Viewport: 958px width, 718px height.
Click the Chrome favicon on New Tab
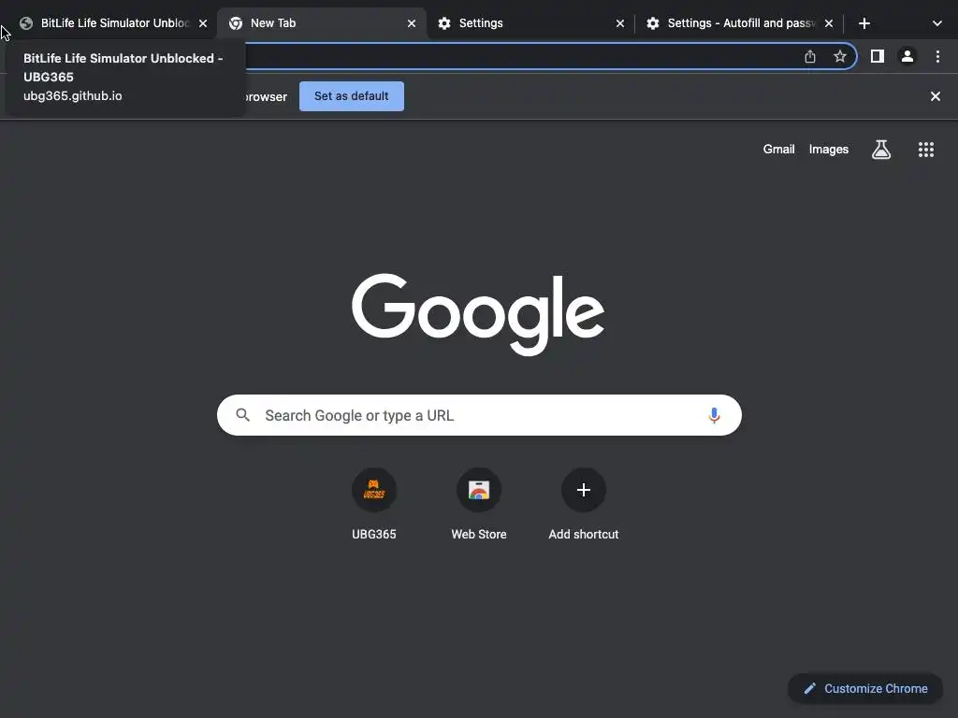(x=235, y=23)
